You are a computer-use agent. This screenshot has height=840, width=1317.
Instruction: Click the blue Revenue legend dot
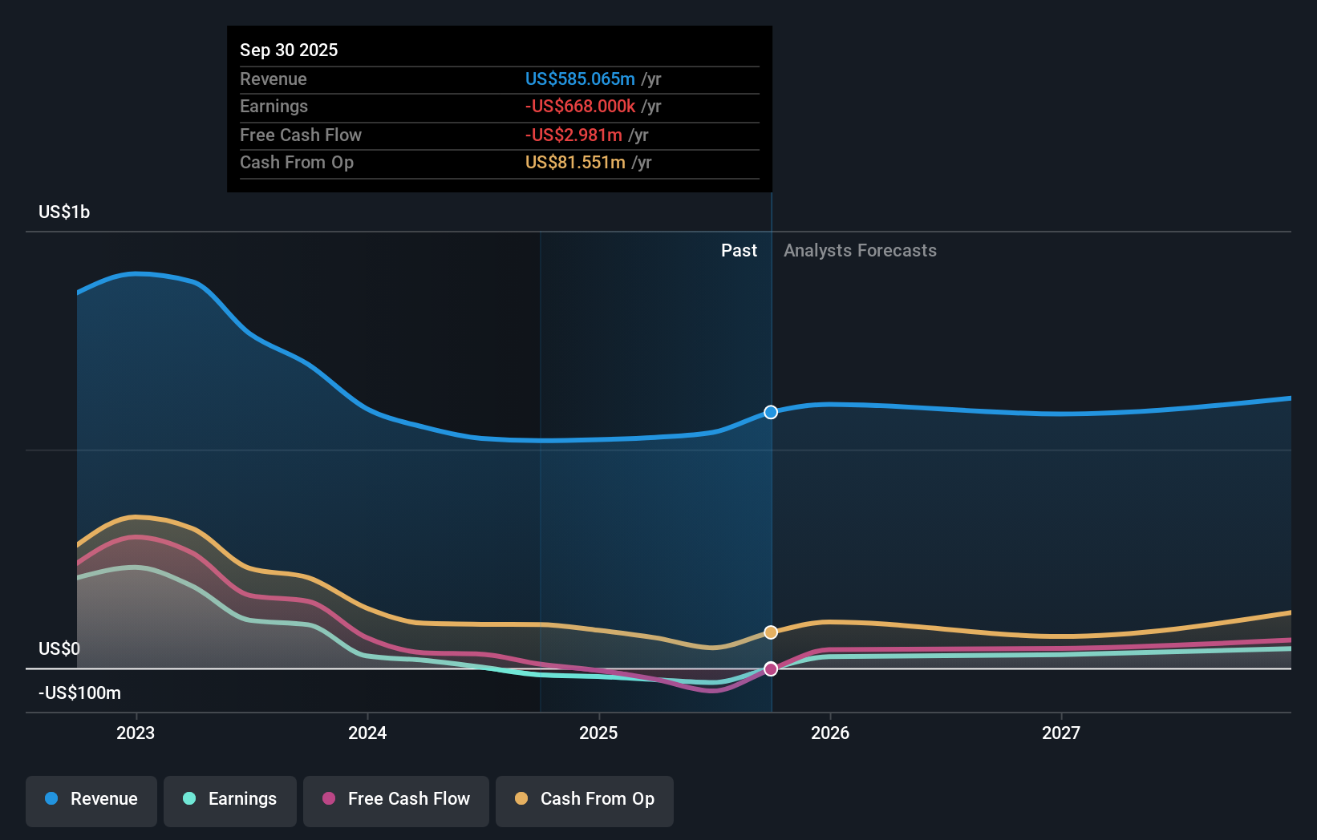pyautogui.click(x=51, y=799)
